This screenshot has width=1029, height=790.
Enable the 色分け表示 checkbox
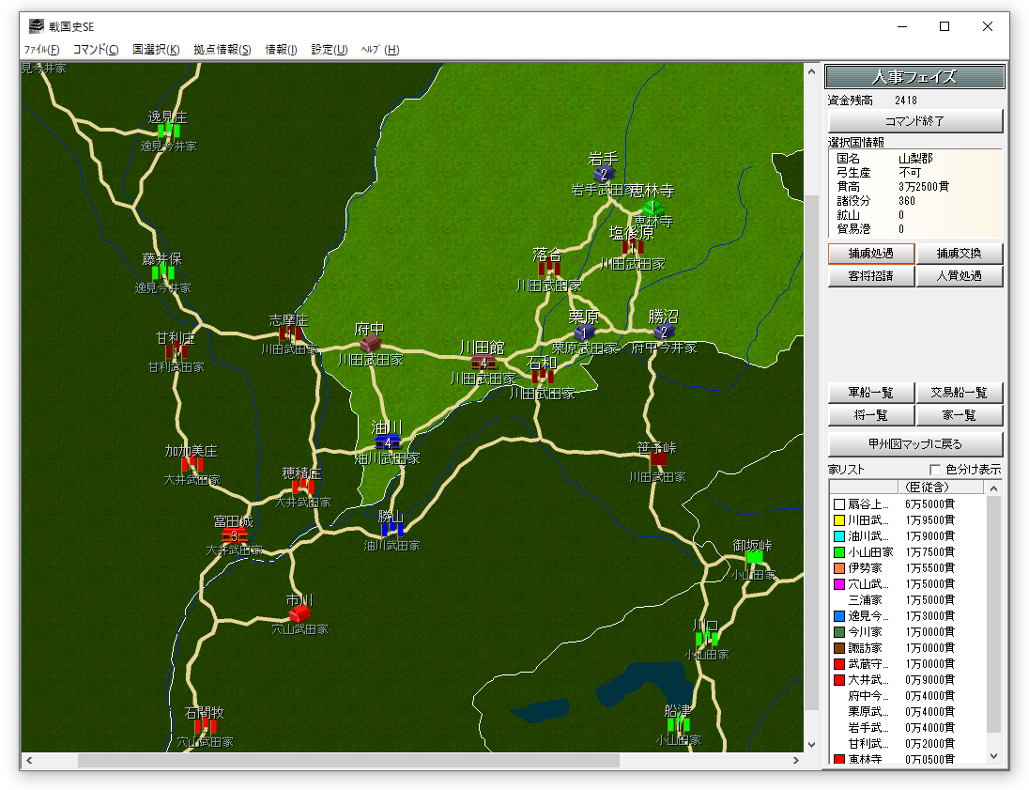[x=934, y=470]
